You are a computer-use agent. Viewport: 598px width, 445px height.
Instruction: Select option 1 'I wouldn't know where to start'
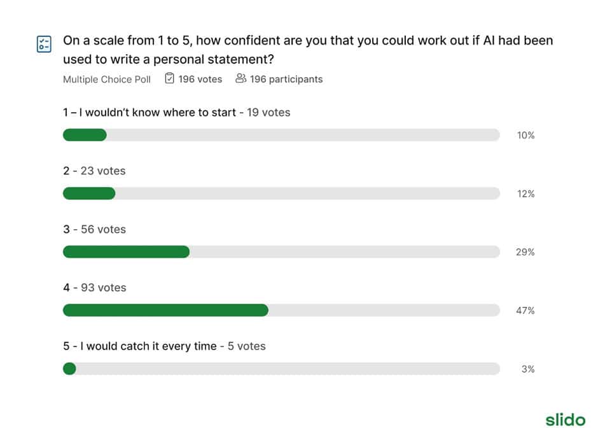(x=177, y=113)
